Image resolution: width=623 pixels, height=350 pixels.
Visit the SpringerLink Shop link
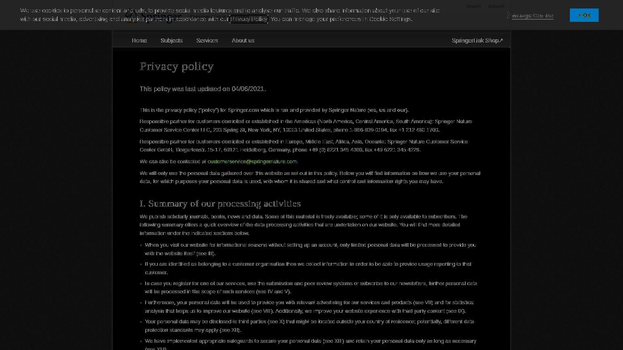point(477,41)
